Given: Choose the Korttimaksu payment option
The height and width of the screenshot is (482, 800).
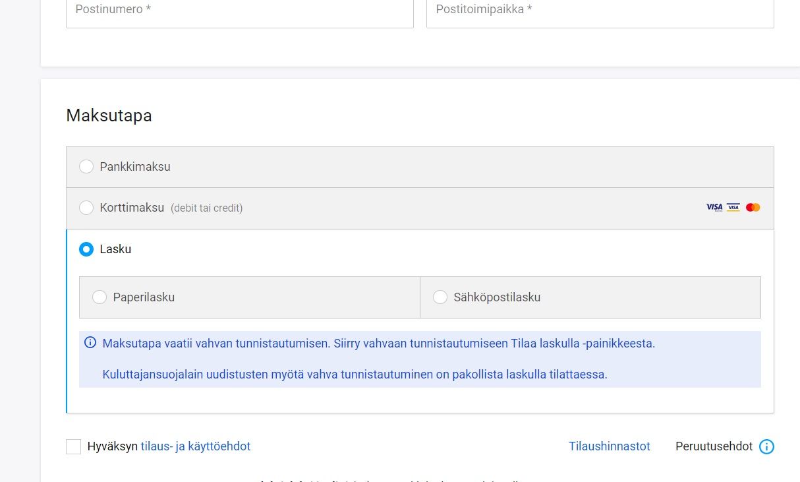Looking at the screenshot, I should 86,208.
